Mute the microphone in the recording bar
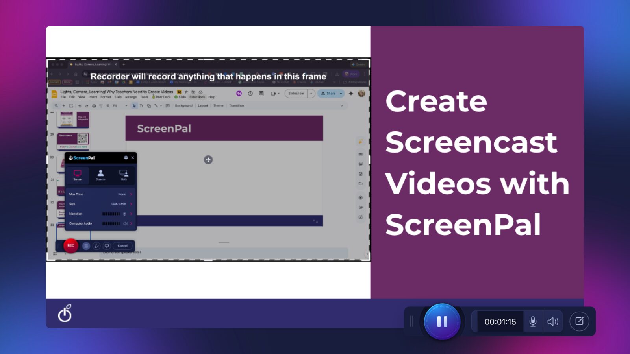The width and height of the screenshot is (630, 354). pos(533,322)
